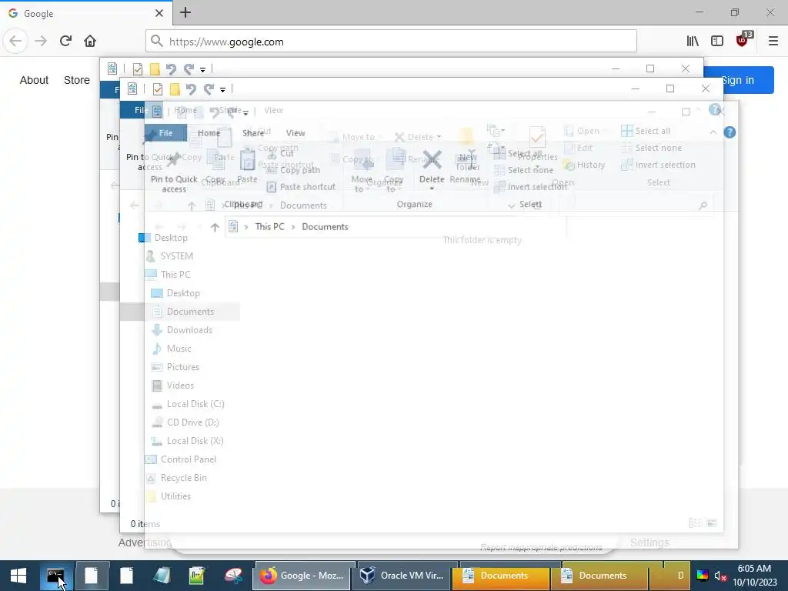788x591 pixels.
Task: Click New folder icon in rearmost Explorer titlebar
Action: pyautogui.click(x=155, y=68)
